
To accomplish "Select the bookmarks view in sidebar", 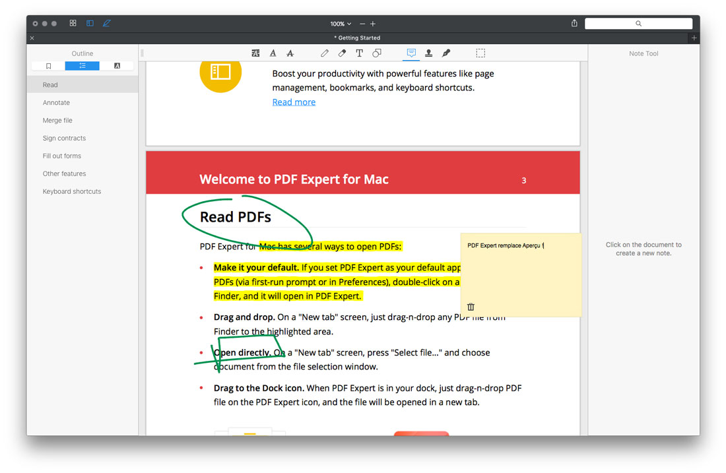I will (48, 65).
